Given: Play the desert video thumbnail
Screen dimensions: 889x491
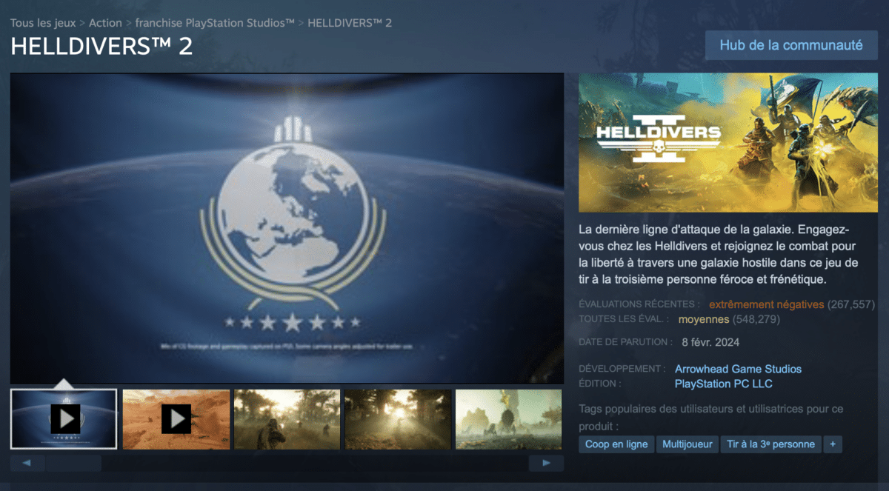Looking at the screenshot, I should (x=176, y=419).
